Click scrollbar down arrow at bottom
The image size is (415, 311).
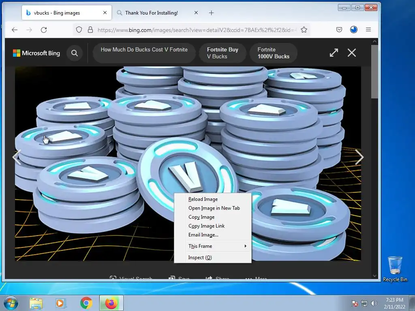374,276
